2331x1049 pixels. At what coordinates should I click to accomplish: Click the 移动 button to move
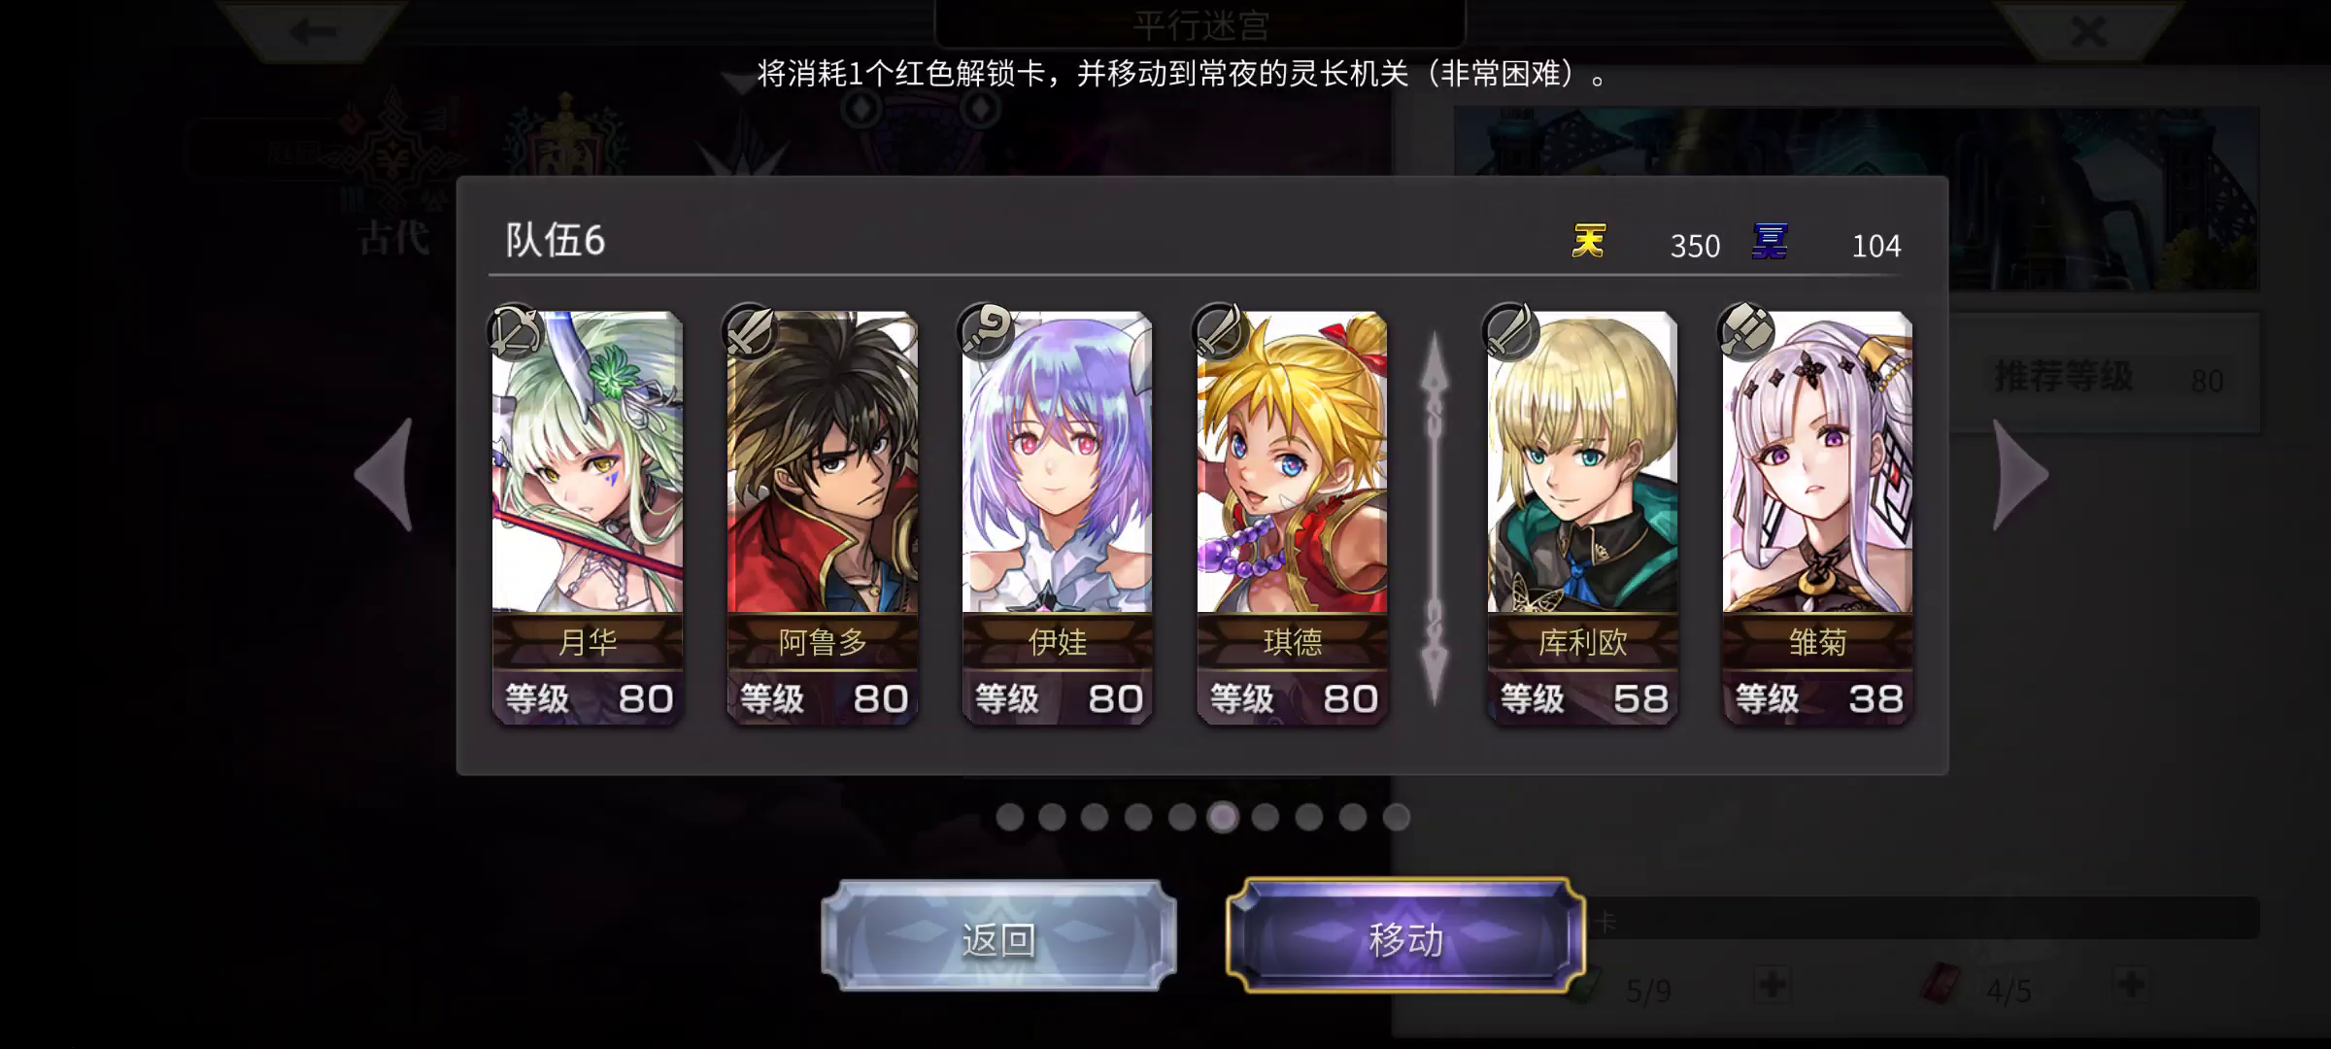tap(1405, 937)
